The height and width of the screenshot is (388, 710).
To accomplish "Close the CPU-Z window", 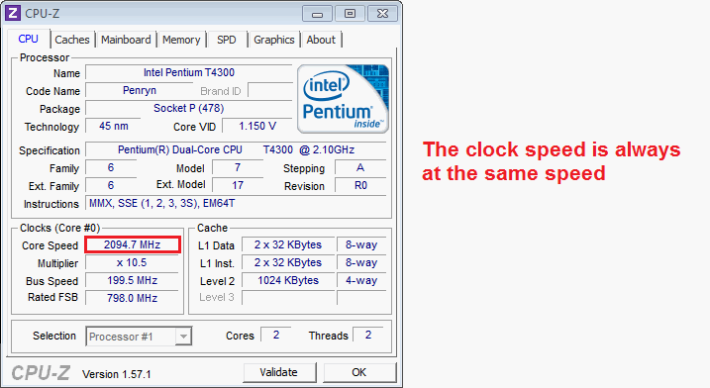I will coord(382,14).
